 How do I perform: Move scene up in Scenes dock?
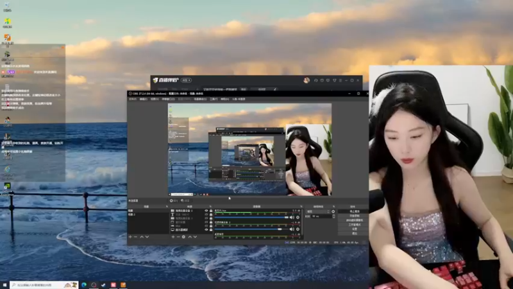click(x=142, y=237)
